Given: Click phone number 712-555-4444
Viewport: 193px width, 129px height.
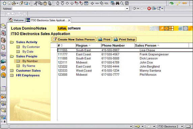Looking at the screenshot, I should pos(110,67).
